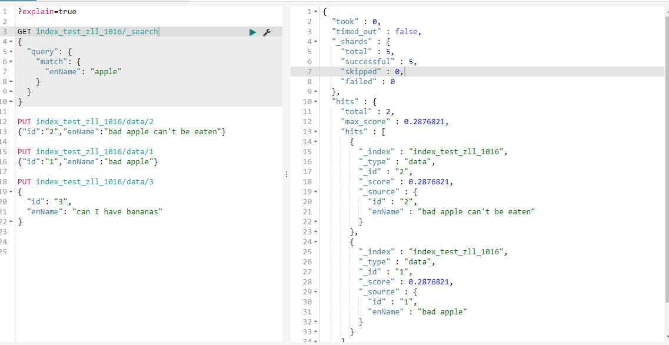Viewport: 669px width, 345px height.
Task: Click "_score" value on response line 18
Action: click(x=429, y=181)
